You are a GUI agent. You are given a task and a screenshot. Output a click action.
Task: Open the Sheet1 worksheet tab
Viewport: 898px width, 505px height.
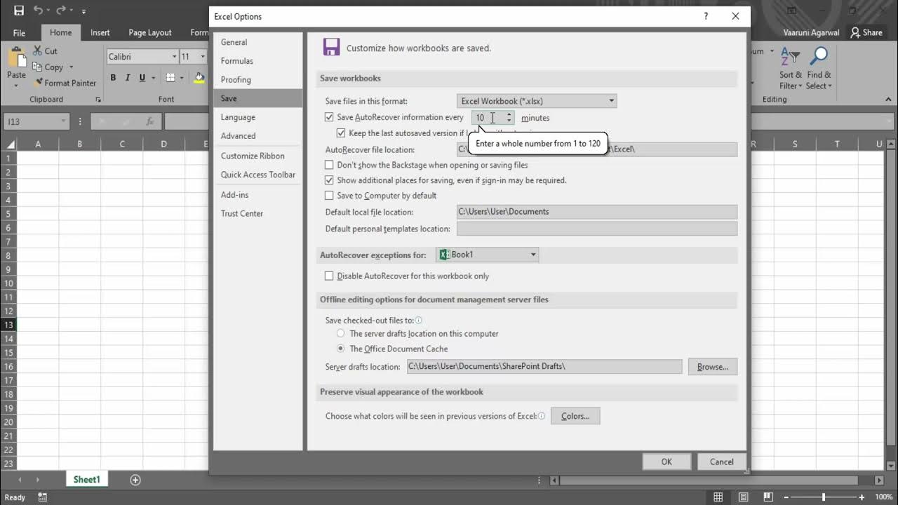click(87, 480)
